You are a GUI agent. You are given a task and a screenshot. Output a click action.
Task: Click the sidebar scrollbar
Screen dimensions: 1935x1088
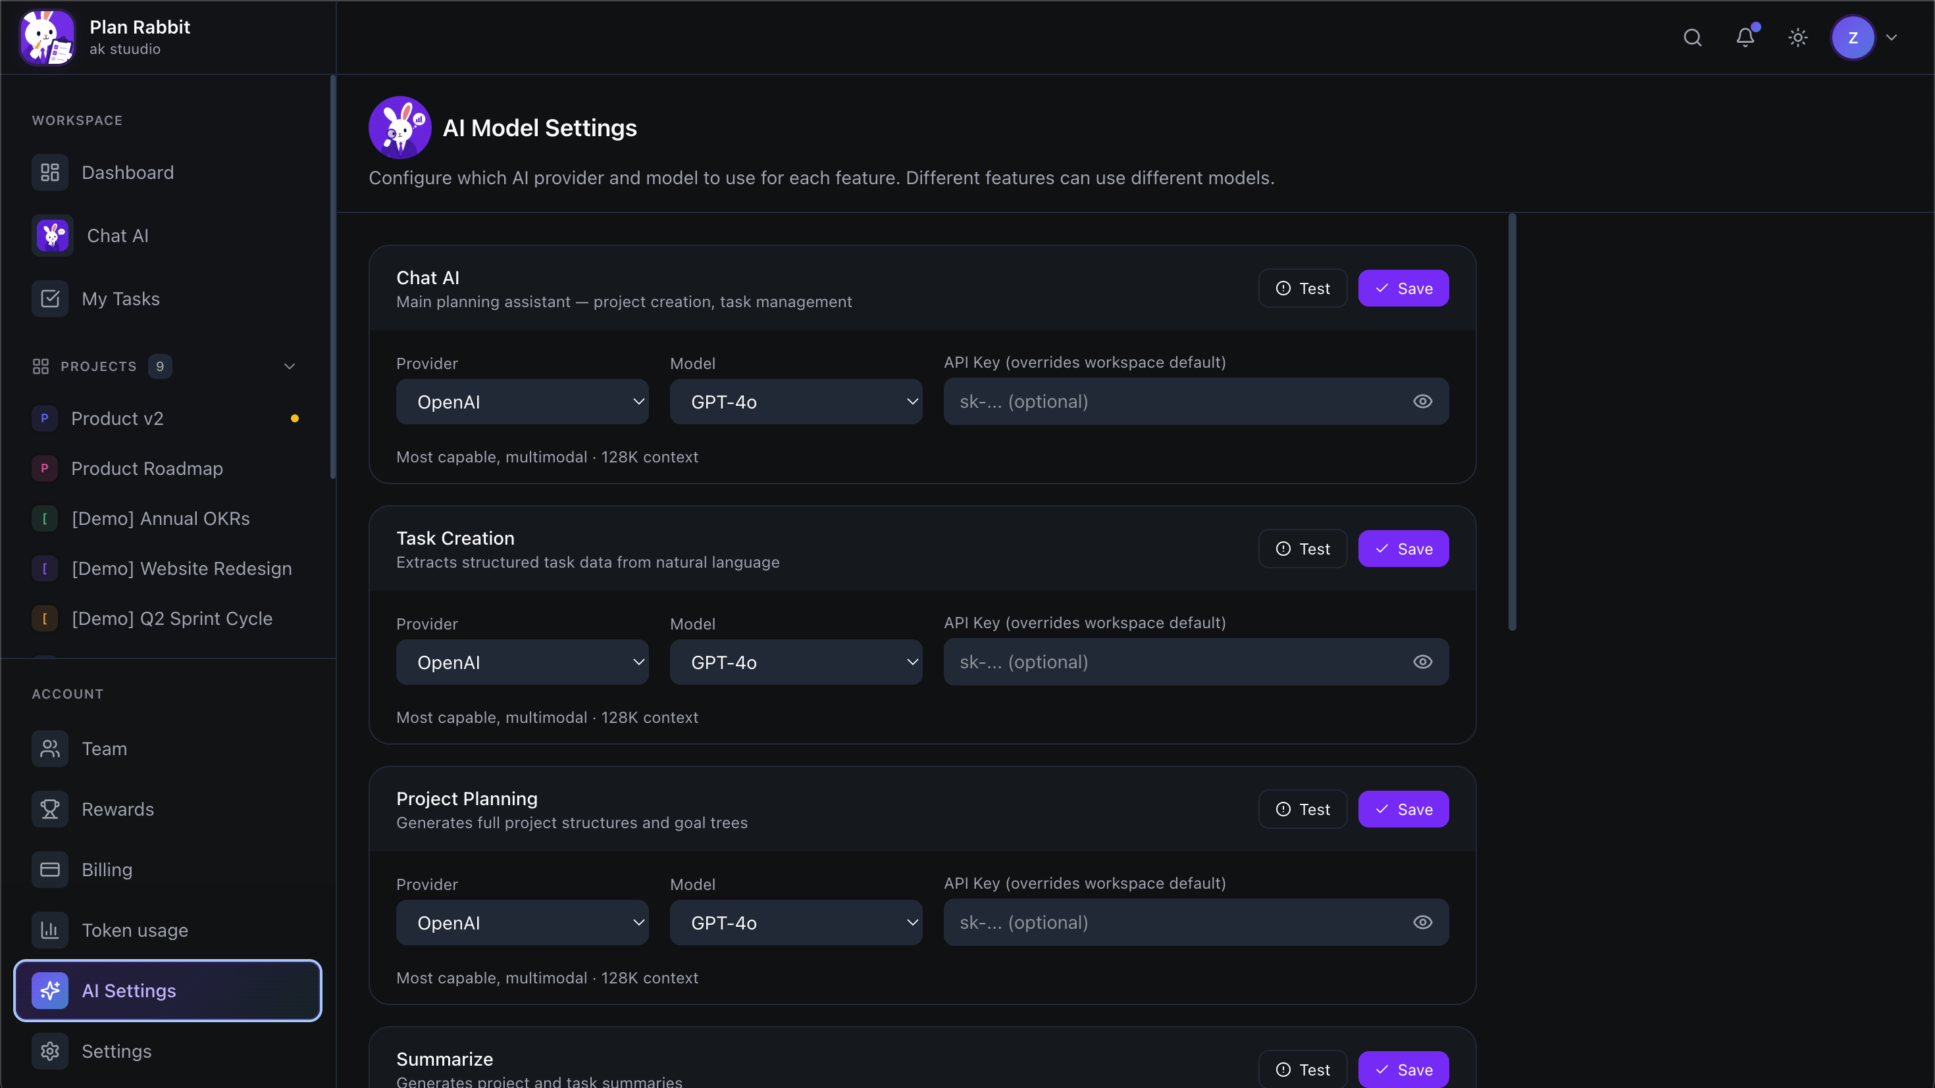click(x=333, y=276)
